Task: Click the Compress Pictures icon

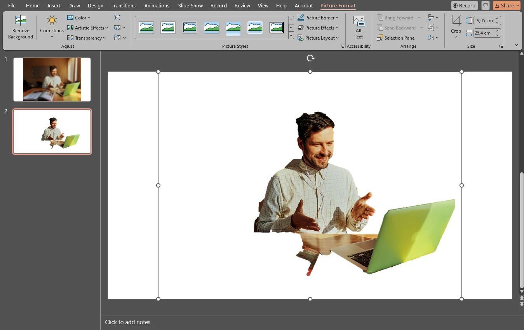Action: click(x=117, y=17)
